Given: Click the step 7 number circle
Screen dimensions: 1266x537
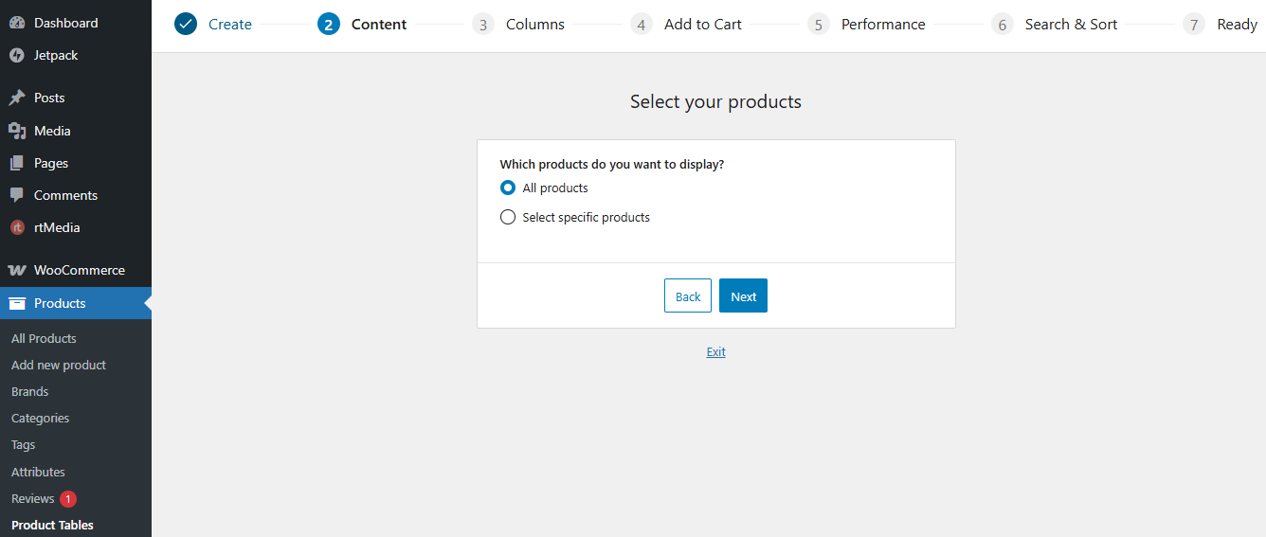Looking at the screenshot, I should [1195, 25].
